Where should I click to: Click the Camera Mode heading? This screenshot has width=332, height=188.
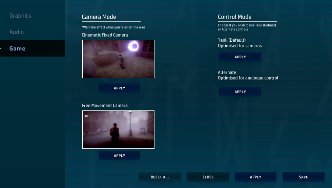click(x=99, y=17)
